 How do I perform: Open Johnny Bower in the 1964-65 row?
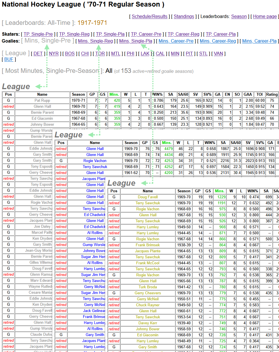click(x=42, y=125)
